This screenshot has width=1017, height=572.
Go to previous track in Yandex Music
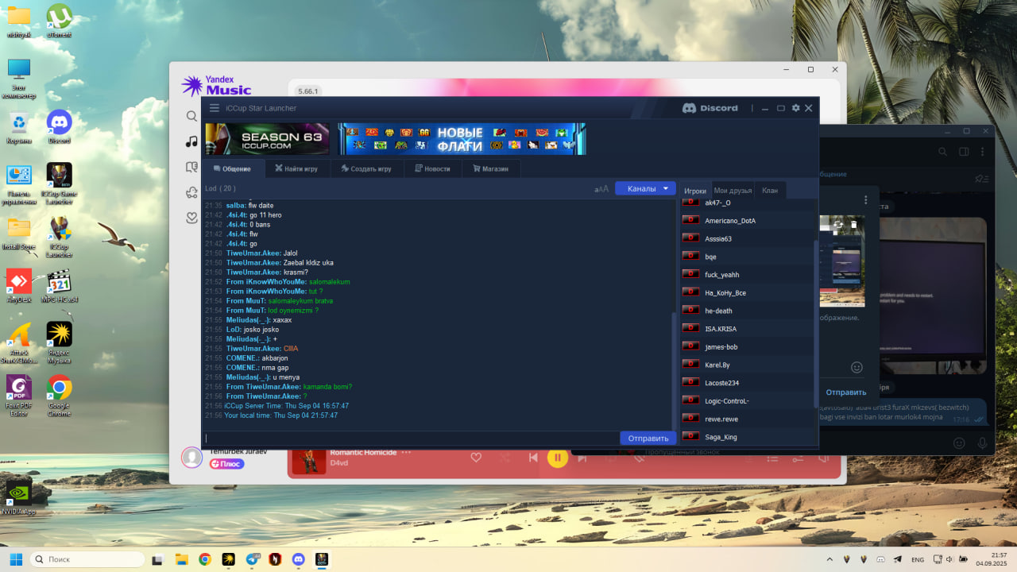533,458
